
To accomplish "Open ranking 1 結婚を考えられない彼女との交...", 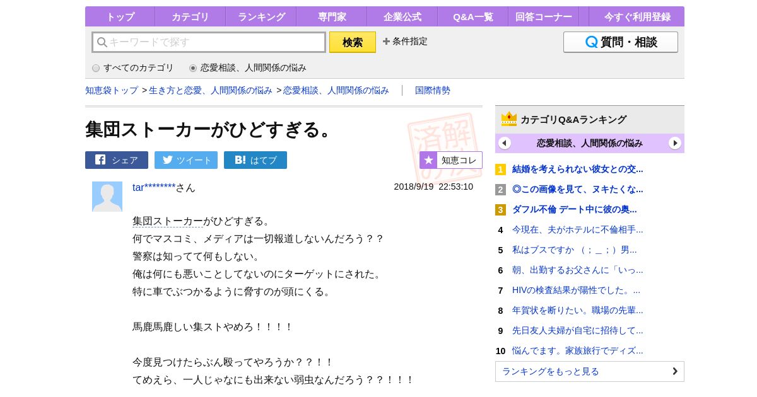I will 578,169.
